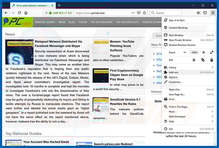This screenshot has width=219, height=148.
Task: Open the Firefox home page
Action: point(26,13)
